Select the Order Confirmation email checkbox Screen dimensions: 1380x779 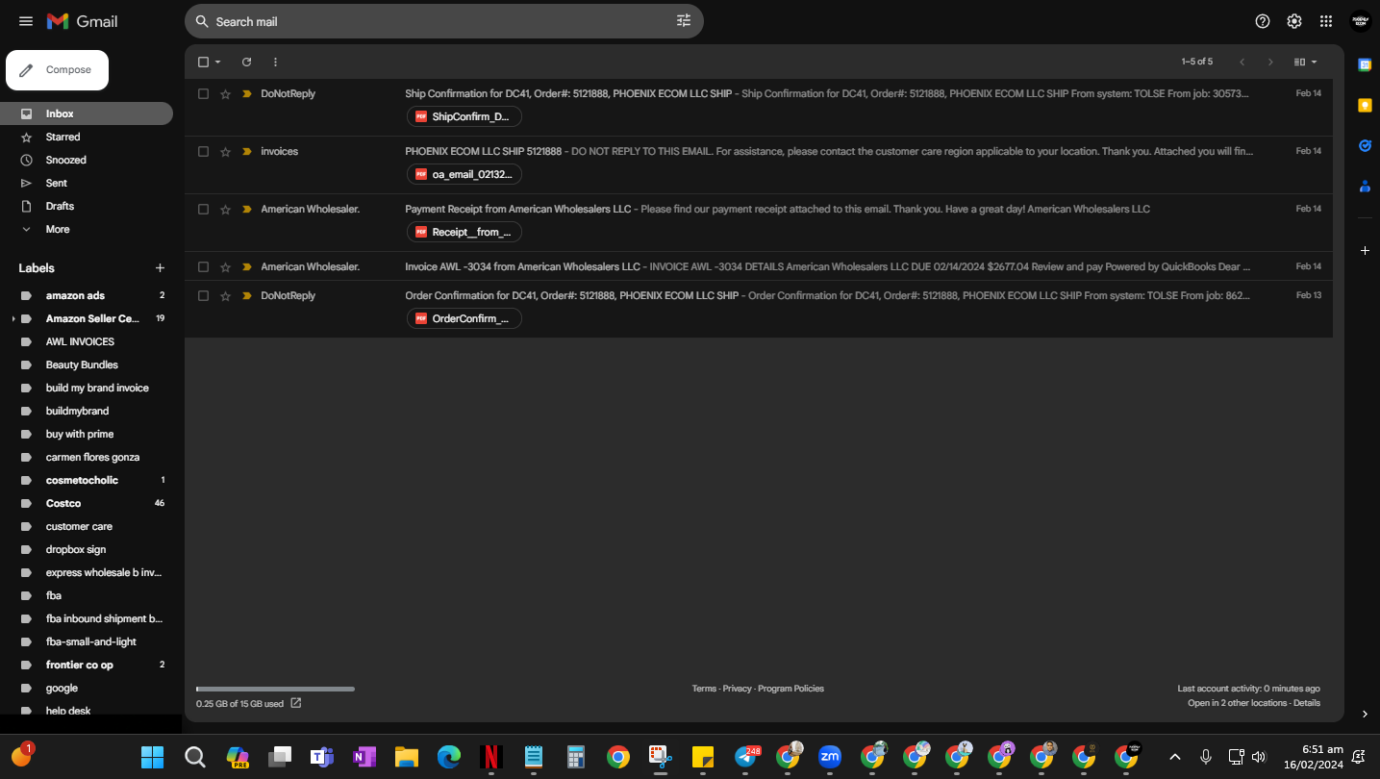(x=203, y=296)
